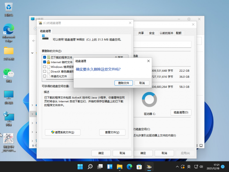Select the Microsoft Edge desktop shortcut
The image size is (229, 172).
[x=9, y=33]
